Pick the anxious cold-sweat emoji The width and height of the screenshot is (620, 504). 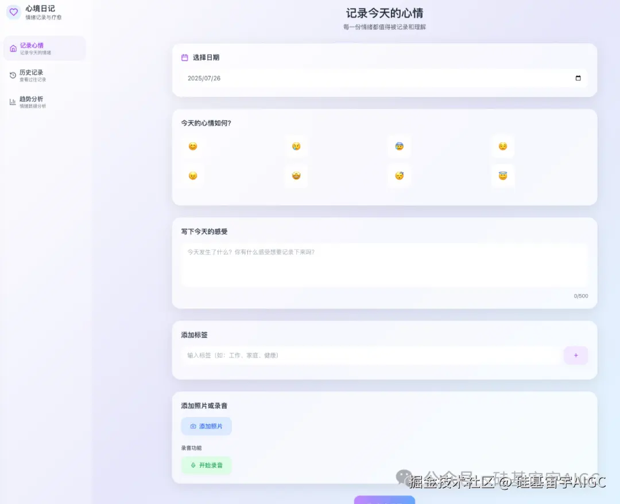pos(400,146)
